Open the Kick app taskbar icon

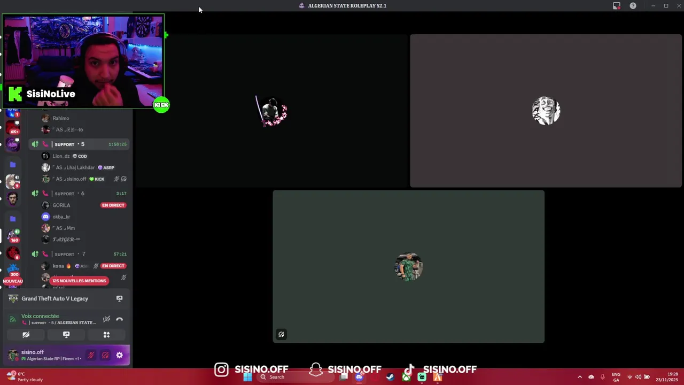point(422,377)
